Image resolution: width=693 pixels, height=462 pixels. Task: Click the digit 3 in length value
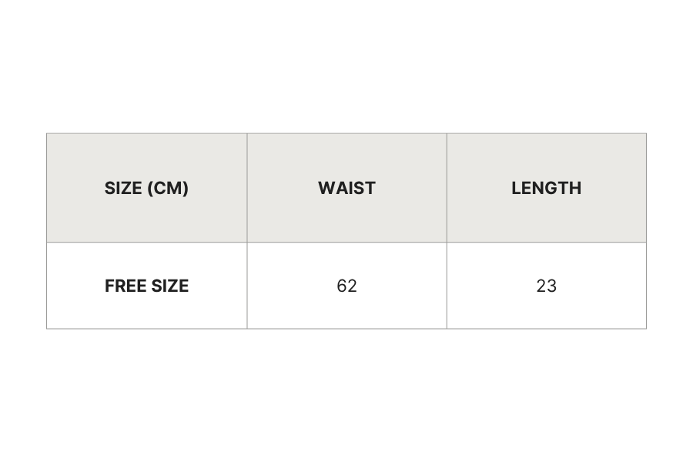551,286
